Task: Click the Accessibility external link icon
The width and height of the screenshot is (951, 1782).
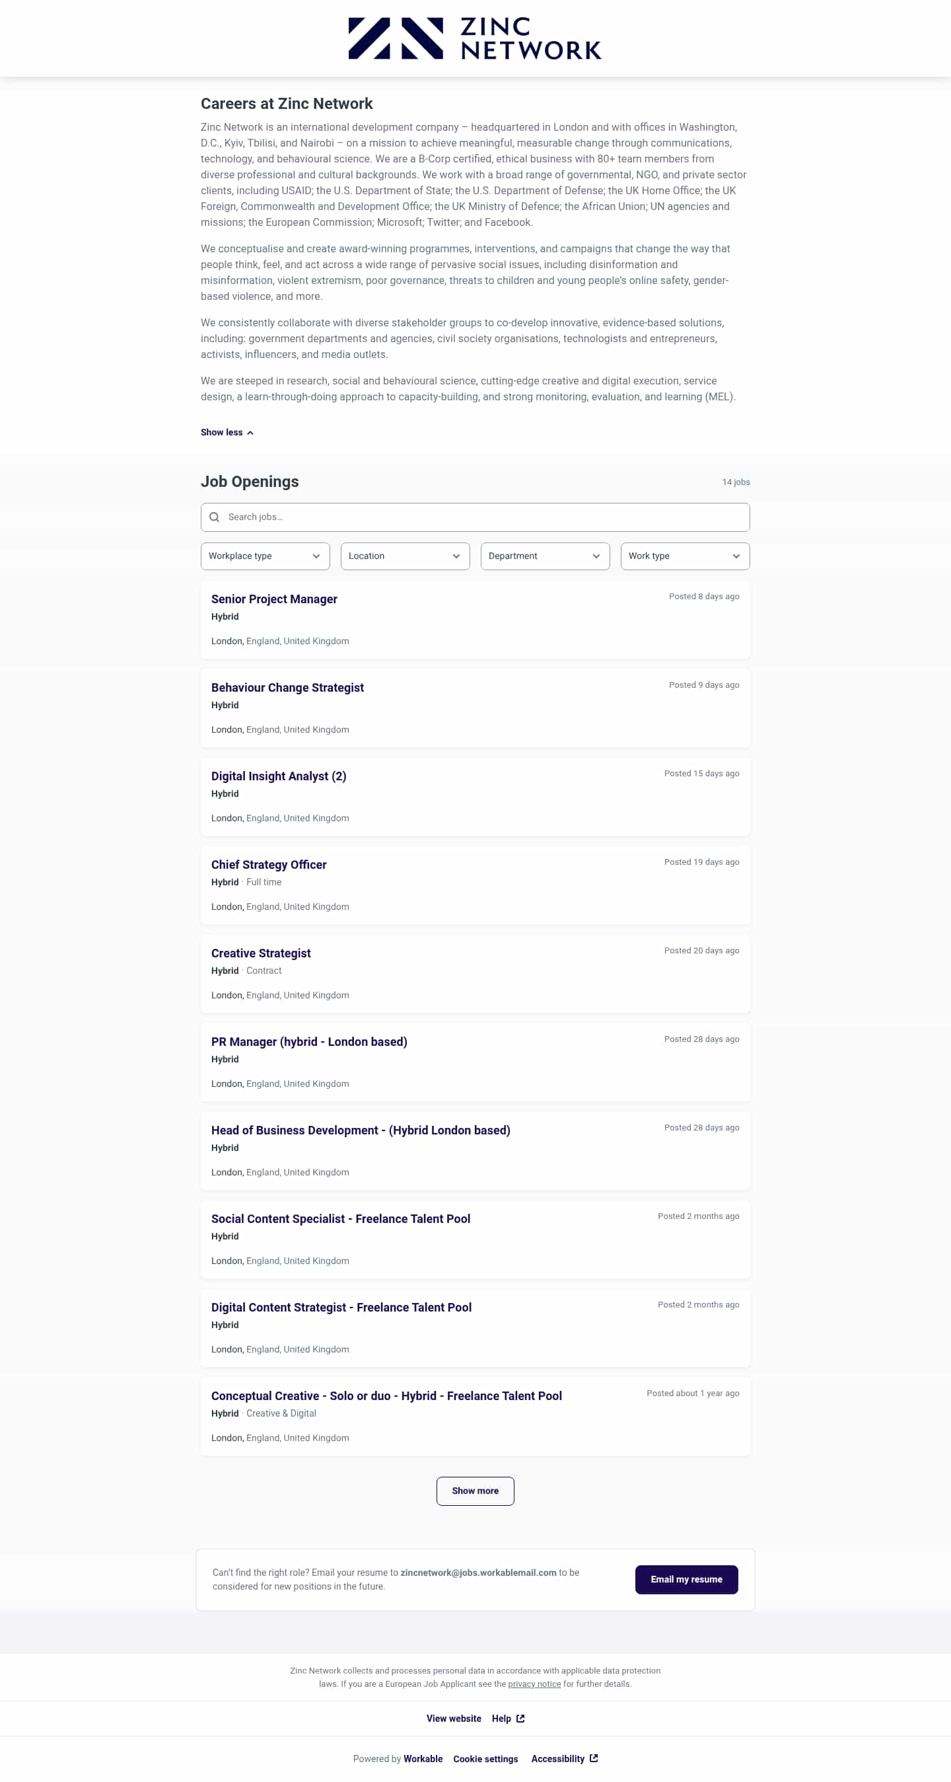Action: 594,1758
